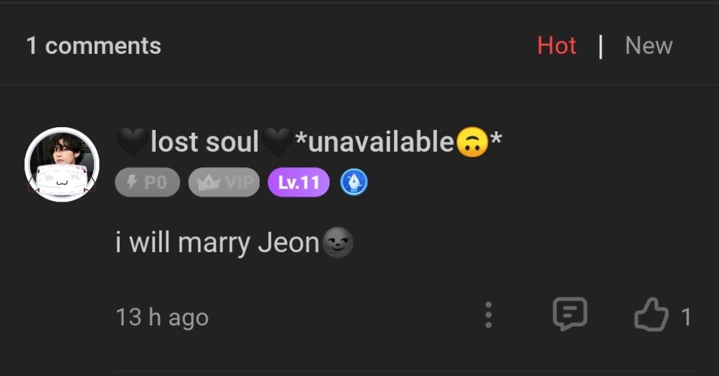Click the '*unavailable' part of username
Viewport: 719px width, 376px height.
pyautogui.click(x=374, y=142)
